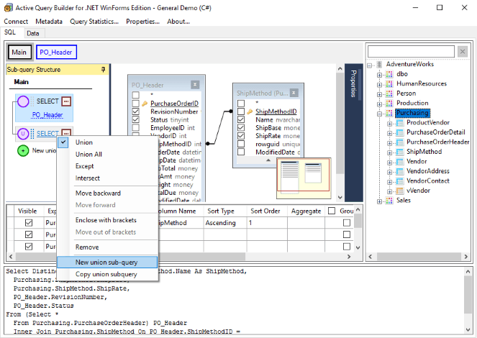Open the ellipsis button beside first SELECT
The width and height of the screenshot is (477, 338).
pos(66,101)
